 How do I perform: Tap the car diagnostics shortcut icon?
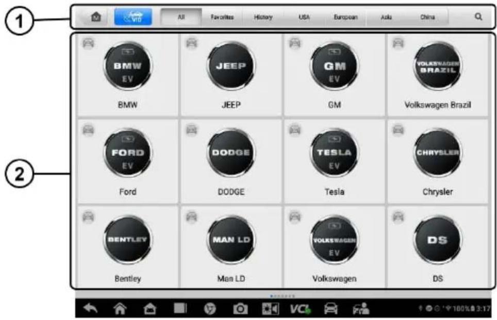pos(330,308)
